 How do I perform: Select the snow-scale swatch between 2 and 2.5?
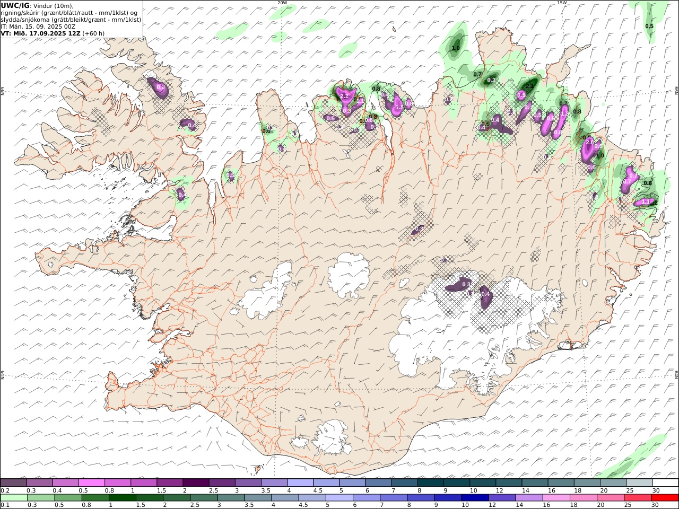(x=196, y=482)
